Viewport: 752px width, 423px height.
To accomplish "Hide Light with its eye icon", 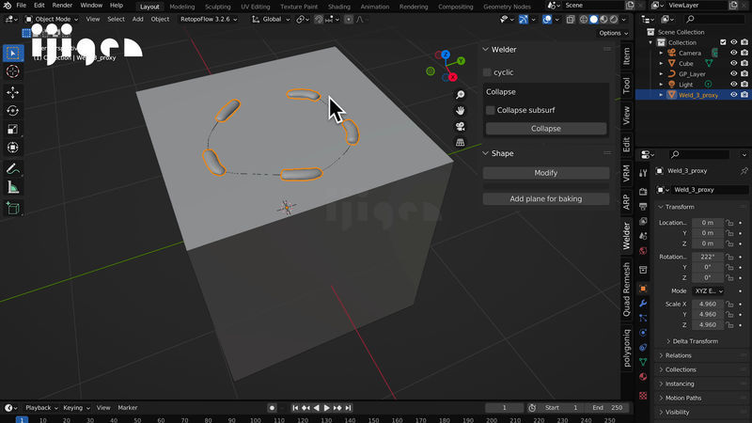I will 734,85.
